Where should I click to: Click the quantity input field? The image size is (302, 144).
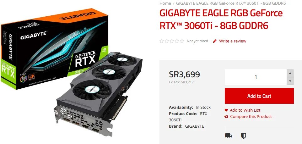pyautogui.click(x=256, y=77)
